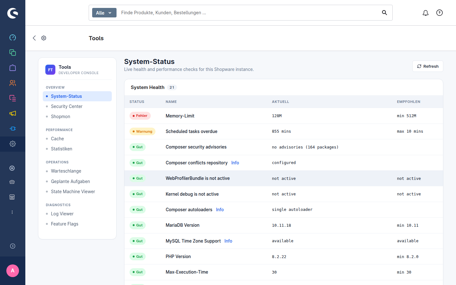Image resolution: width=456 pixels, height=285 pixels.
Task: Open Cache menu item
Action: pyautogui.click(x=77, y=139)
